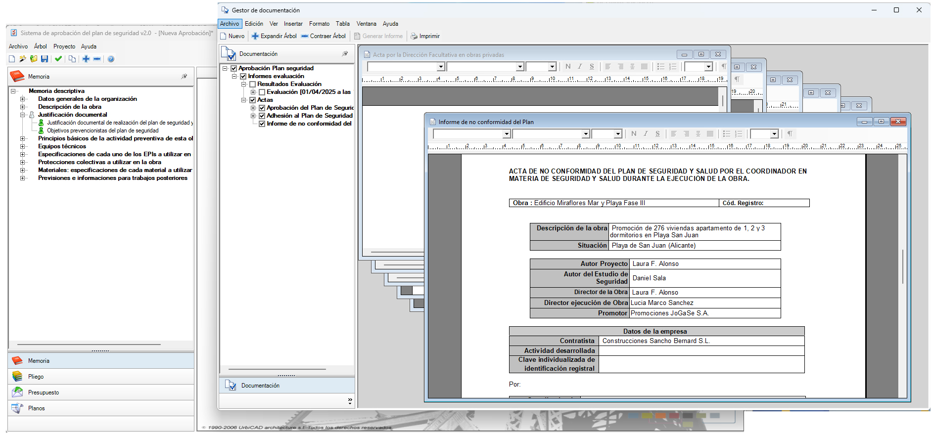The image size is (933, 434).
Task: Click overflow chevron below Documentación tab
Action: point(350,401)
